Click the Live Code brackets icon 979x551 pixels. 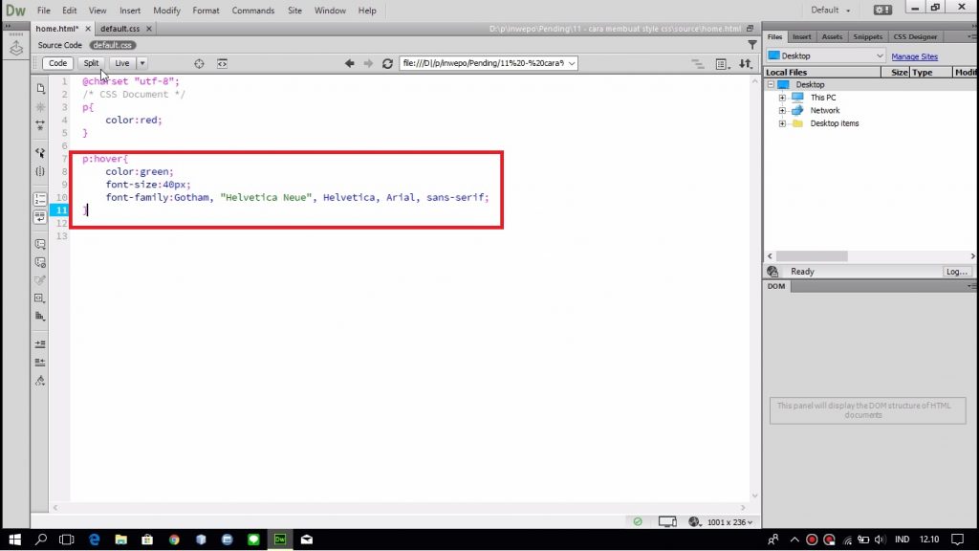coord(222,63)
